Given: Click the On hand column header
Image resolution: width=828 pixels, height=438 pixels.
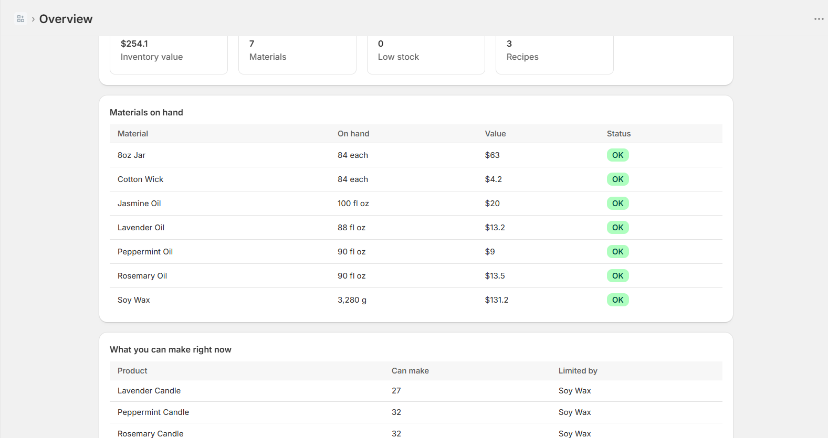Looking at the screenshot, I should (x=353, y=134).
